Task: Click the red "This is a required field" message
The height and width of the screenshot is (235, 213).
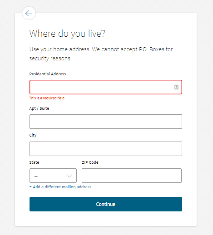Action: click(47, 98)
